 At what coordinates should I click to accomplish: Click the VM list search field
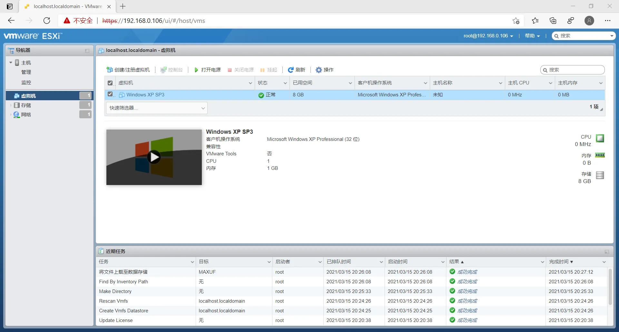(x=573, y=70)
